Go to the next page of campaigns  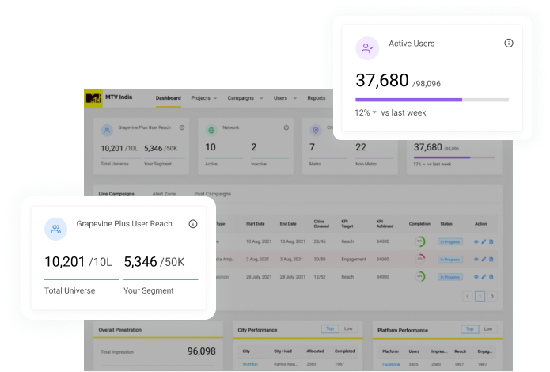click(492, 296)
